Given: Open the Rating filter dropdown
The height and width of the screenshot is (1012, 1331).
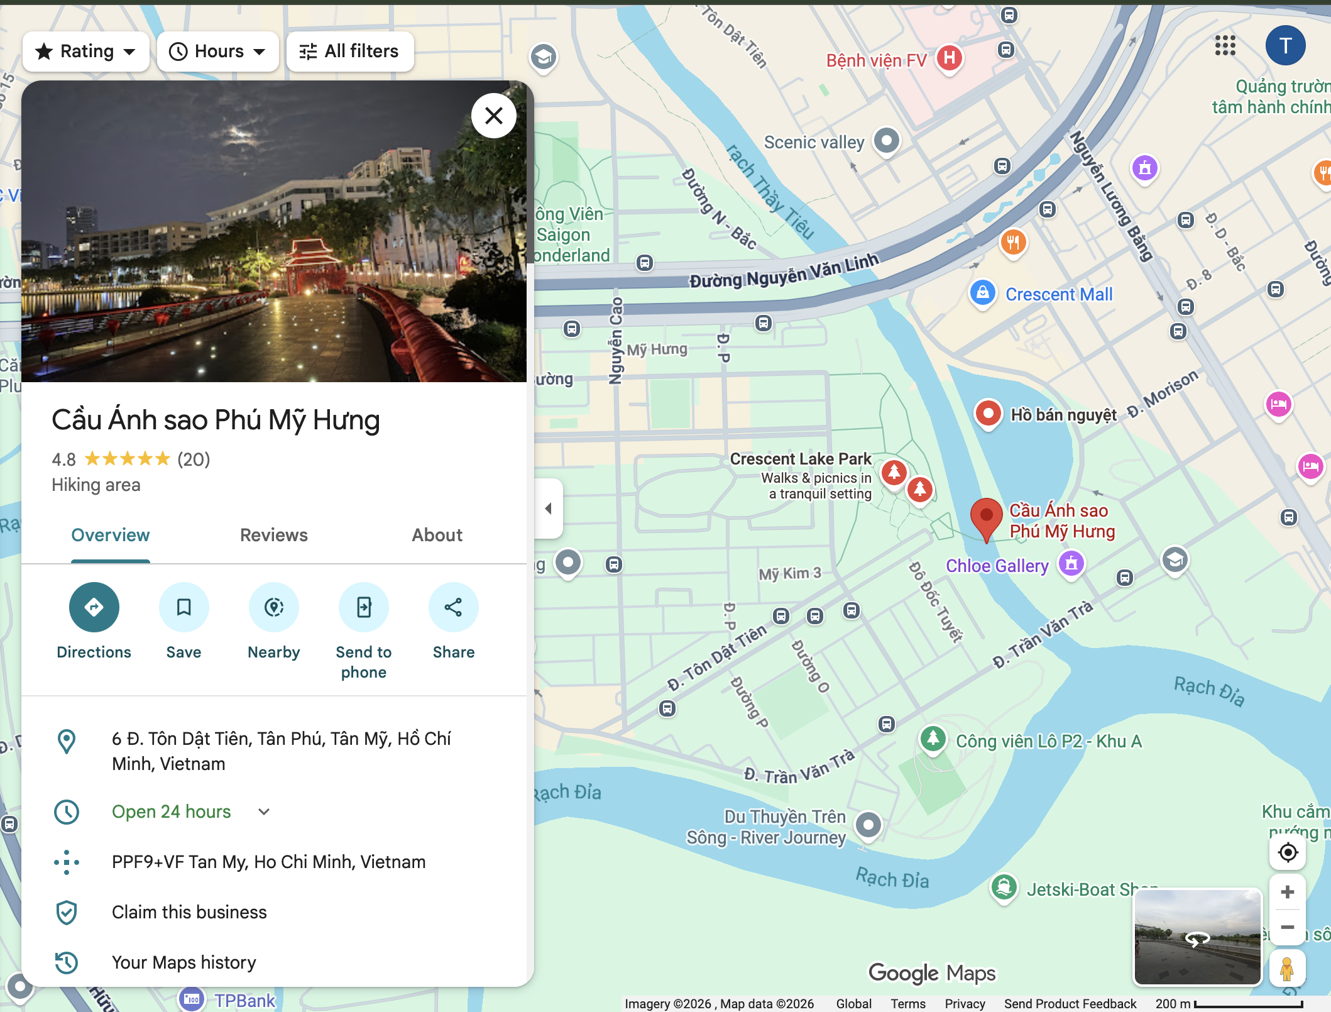Looking at the screenshot, I should point(86,51).
